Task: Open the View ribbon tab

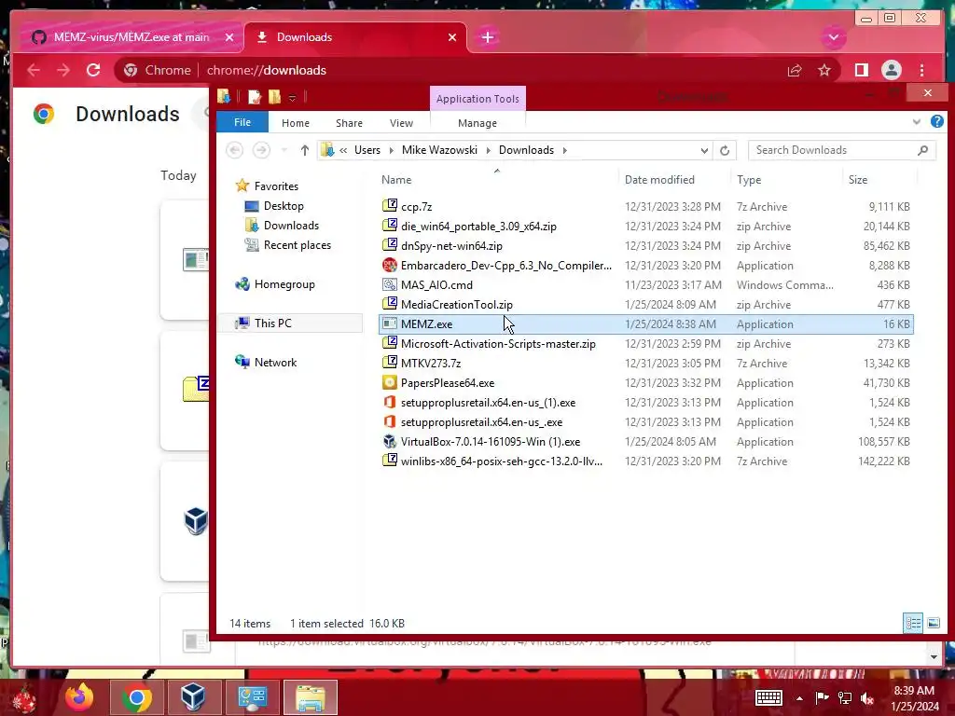Action: click(x=401, y=123)
